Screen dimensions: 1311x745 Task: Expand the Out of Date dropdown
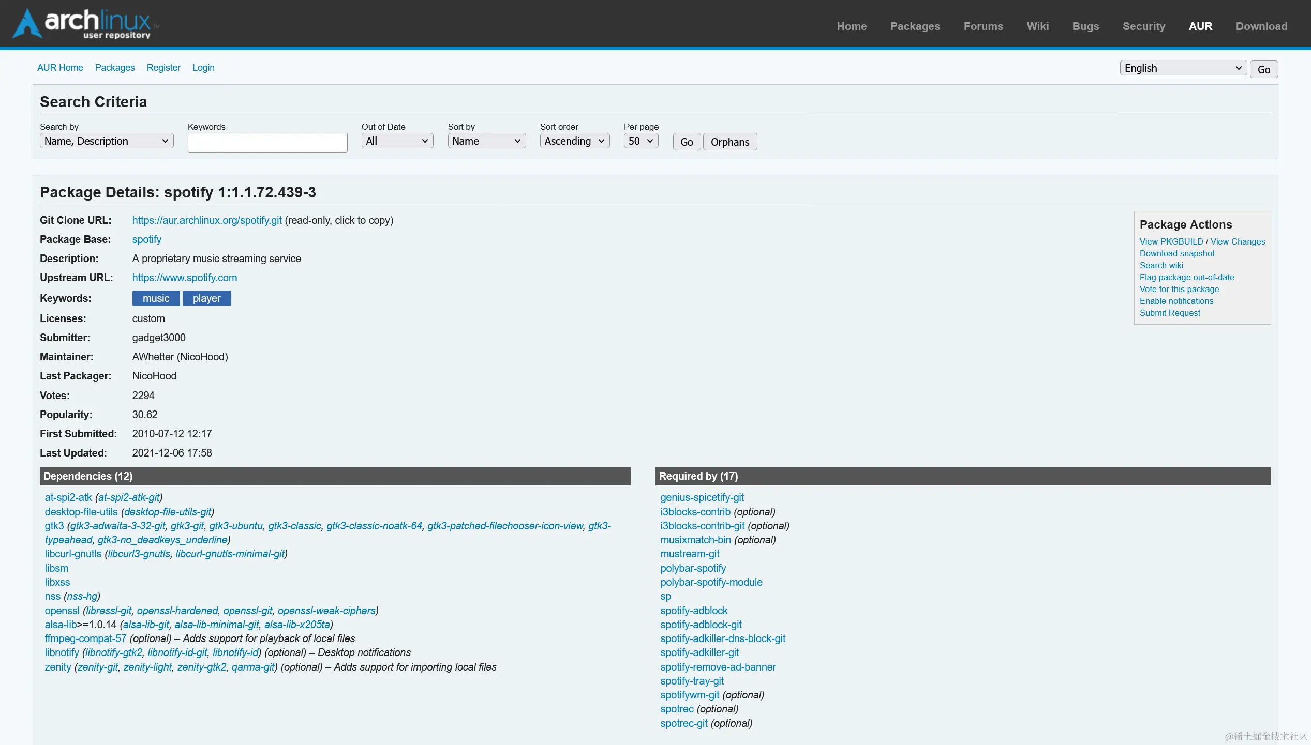click(397, 141)
